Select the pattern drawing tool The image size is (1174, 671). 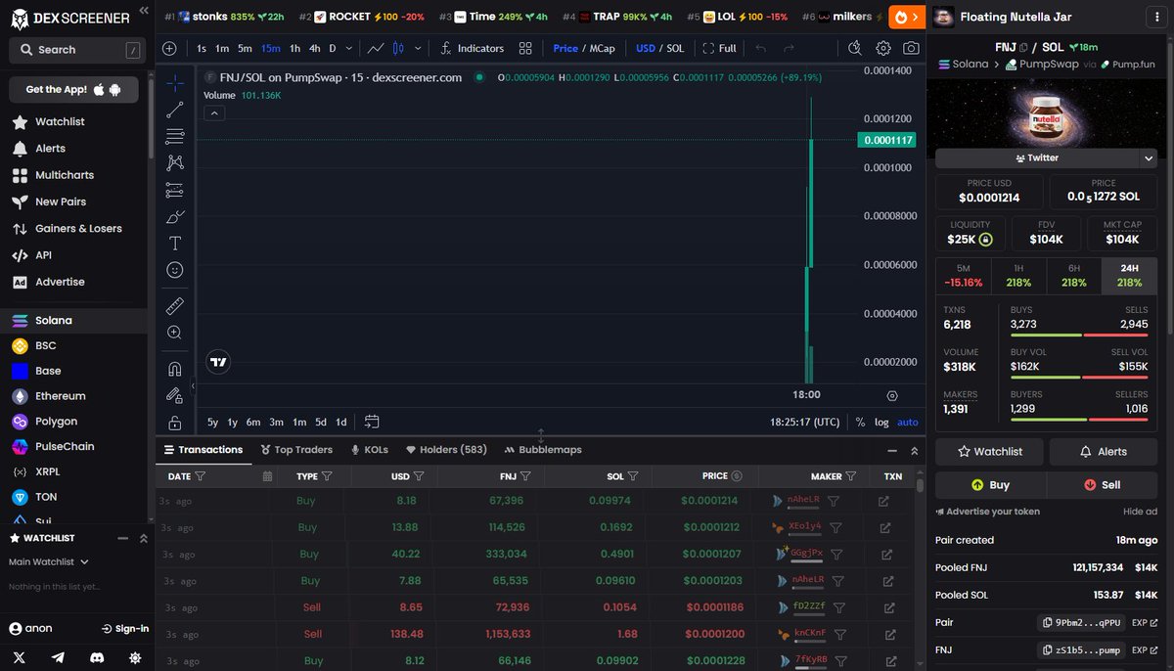[x=174, y=162]
